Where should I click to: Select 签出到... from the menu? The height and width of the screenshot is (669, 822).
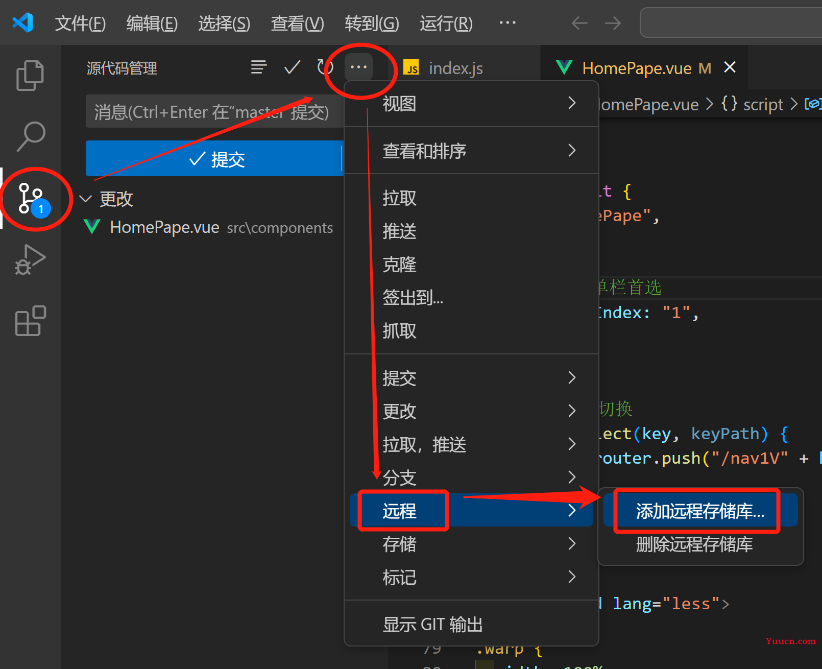point(471,298)
